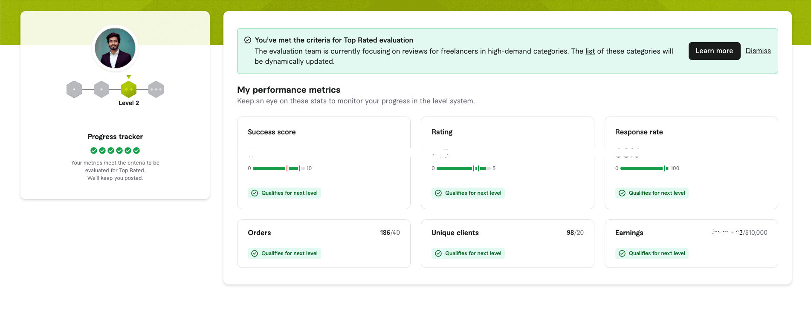The height and width of the screenshot is (313, 811).
Task: Click the second gray level hexagon
Action: (x=101, y=89)
